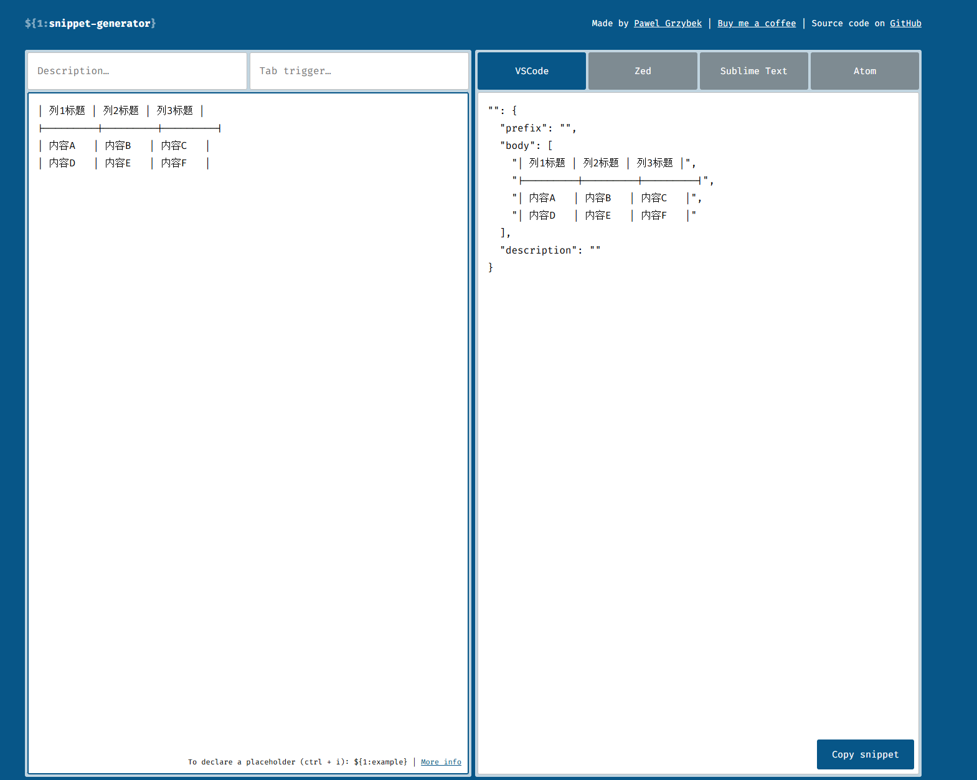Screen dimensions: 977x780
Task: Click the "prefix" line in output
Action: click(539, 128)
